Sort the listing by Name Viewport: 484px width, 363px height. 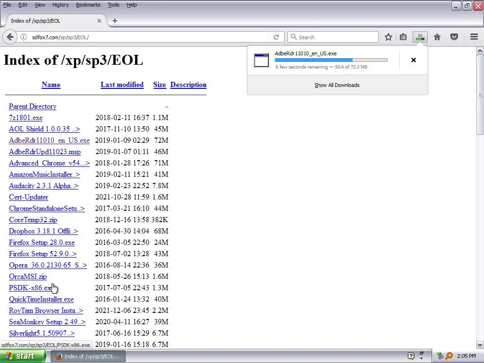click(x=51, y=85)
